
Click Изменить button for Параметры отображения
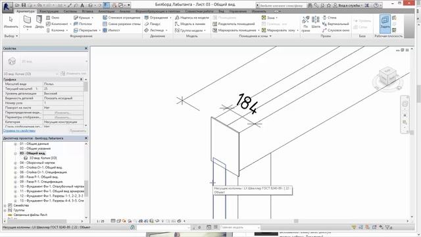[62, 117]
